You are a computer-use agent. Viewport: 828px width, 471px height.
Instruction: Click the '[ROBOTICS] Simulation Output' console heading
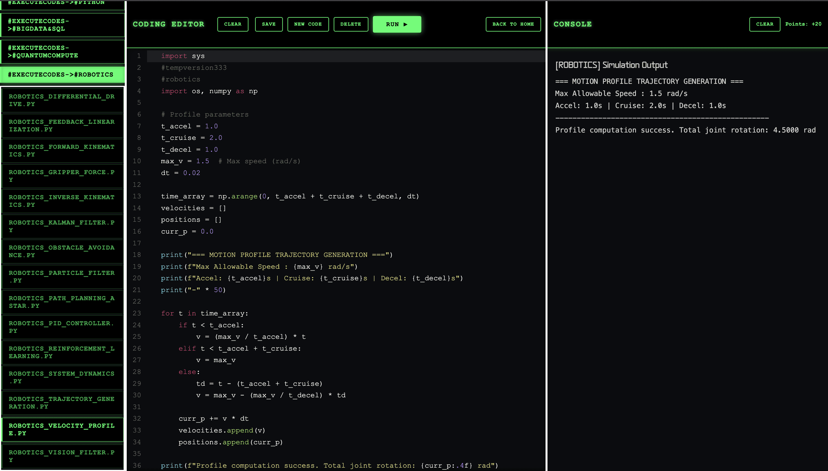coord(611,65)
